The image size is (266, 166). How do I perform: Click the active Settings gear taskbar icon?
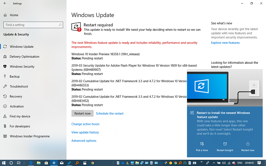(54, 163)
